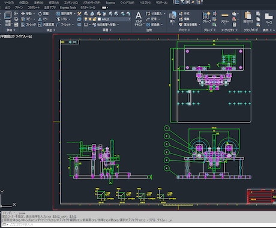Expand the ブロック (Block) panel
Image resolution: width=276 pixels, height=228 pixels.
coord(184,30)
